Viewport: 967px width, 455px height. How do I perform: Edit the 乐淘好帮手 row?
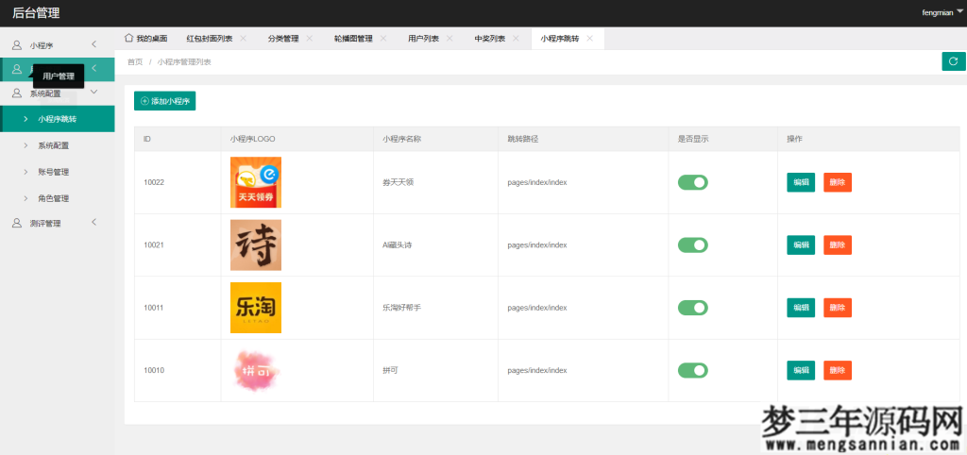pos(801,308)
